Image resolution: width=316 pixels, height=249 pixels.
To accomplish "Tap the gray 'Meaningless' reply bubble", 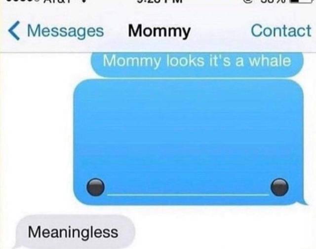I will pos(74,232).
